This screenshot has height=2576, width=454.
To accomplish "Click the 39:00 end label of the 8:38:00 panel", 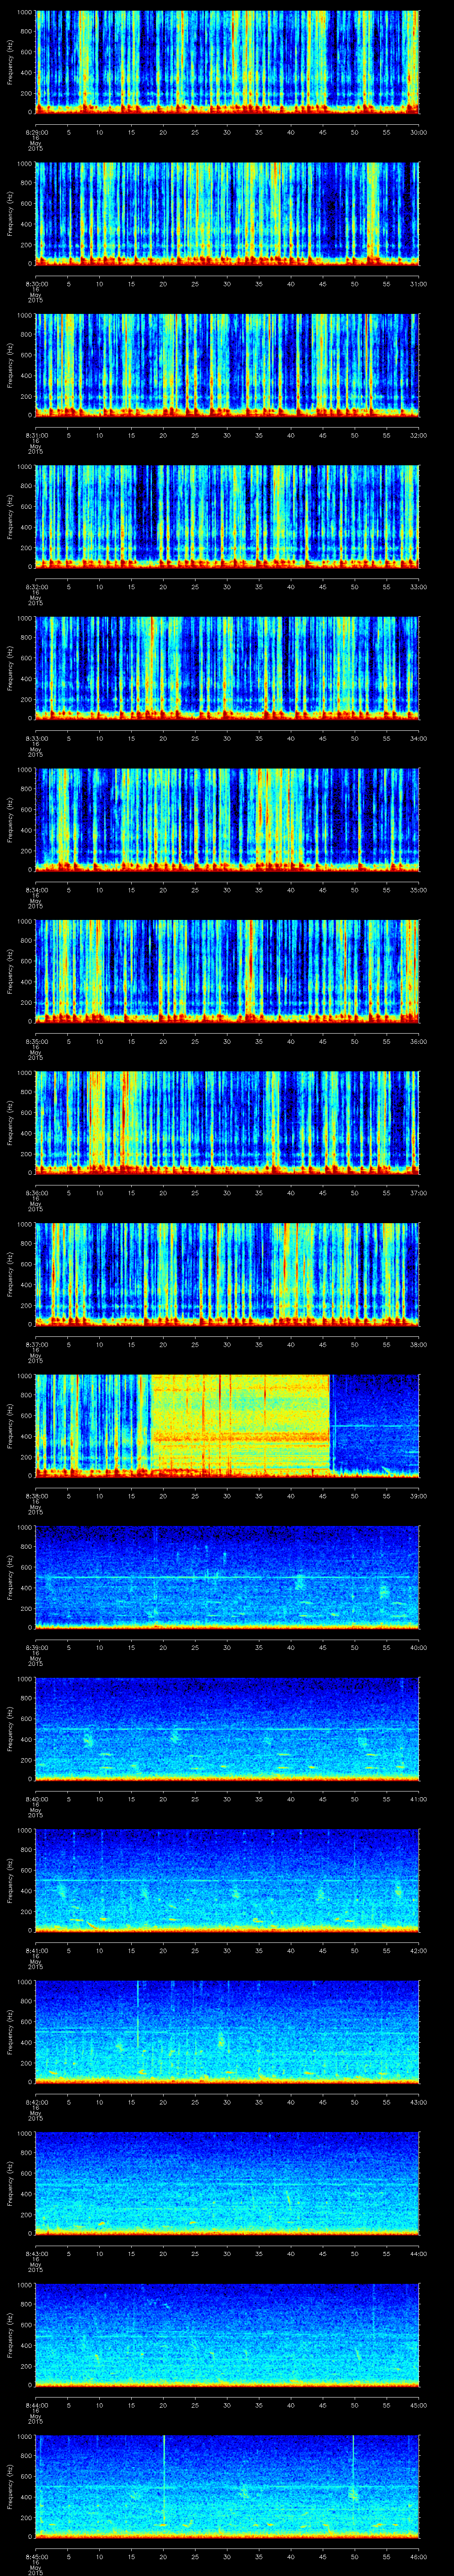I will tap(418, 1496).
